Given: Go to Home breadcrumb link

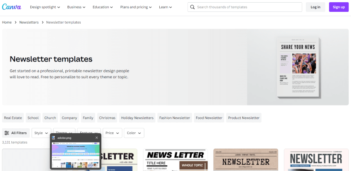Looking at the screenshot, I should pyautogui.click(x=7, y=22).
